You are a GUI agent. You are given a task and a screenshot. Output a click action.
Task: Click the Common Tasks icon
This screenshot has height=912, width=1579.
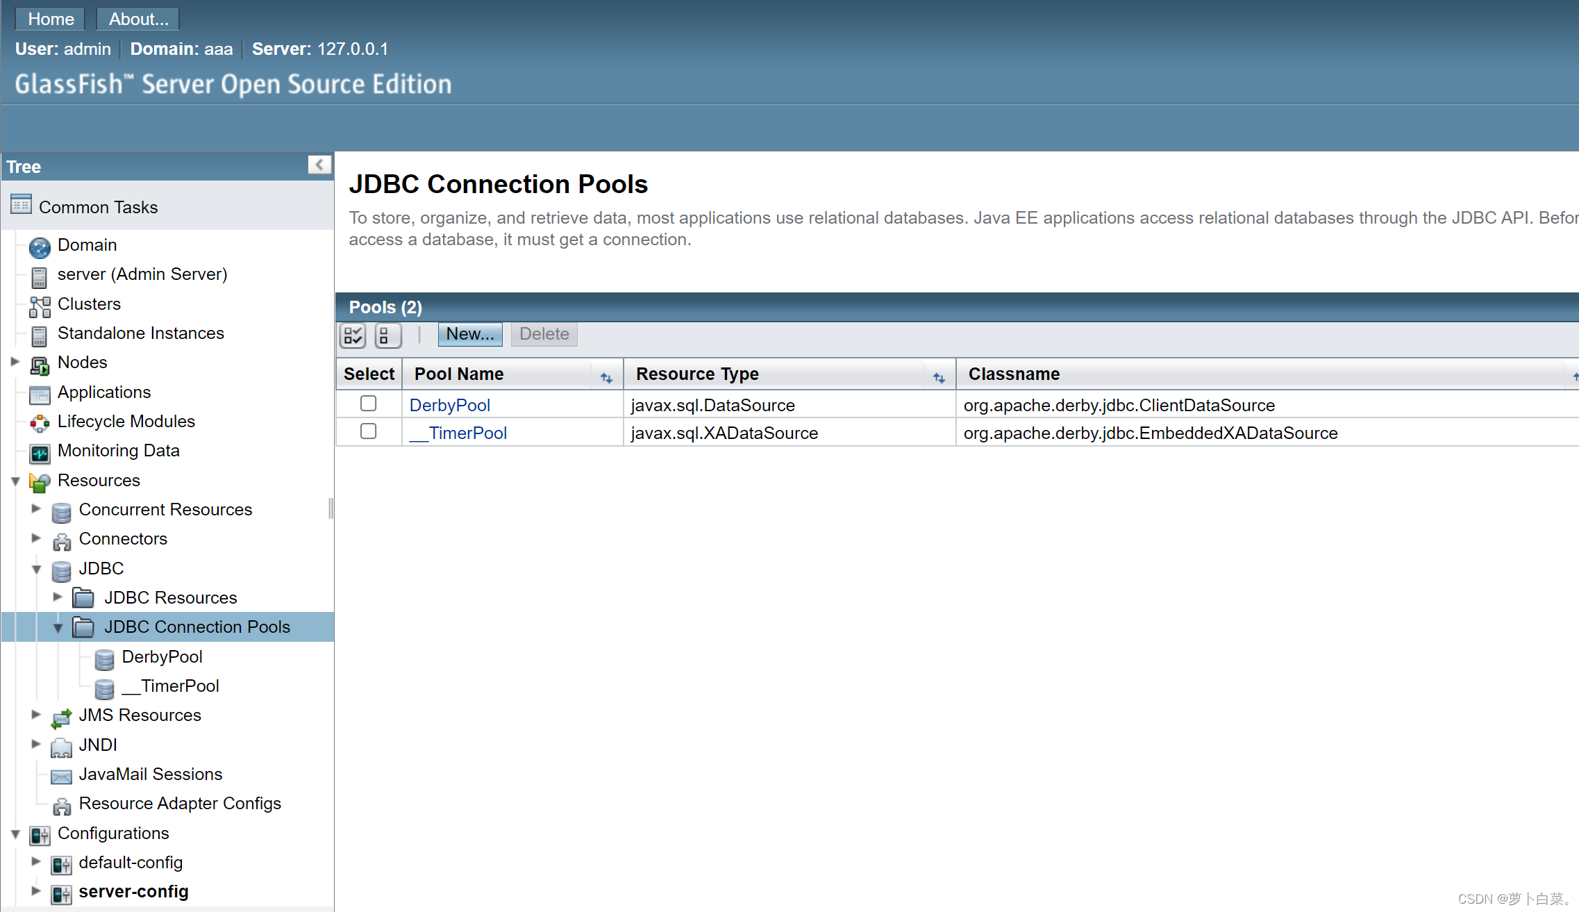tap(21, 205)
